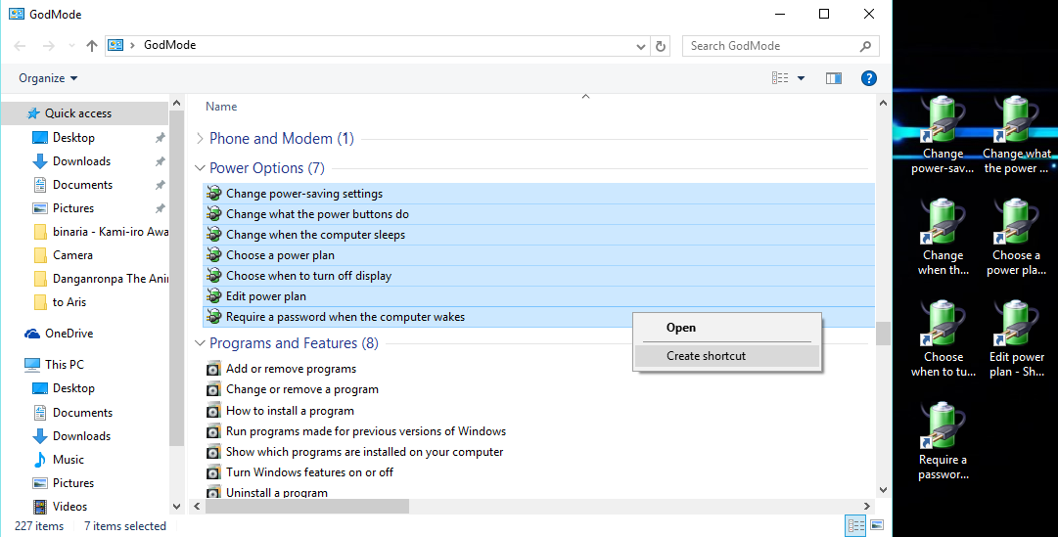Refresh the GodMode folder view

[661, 46]
